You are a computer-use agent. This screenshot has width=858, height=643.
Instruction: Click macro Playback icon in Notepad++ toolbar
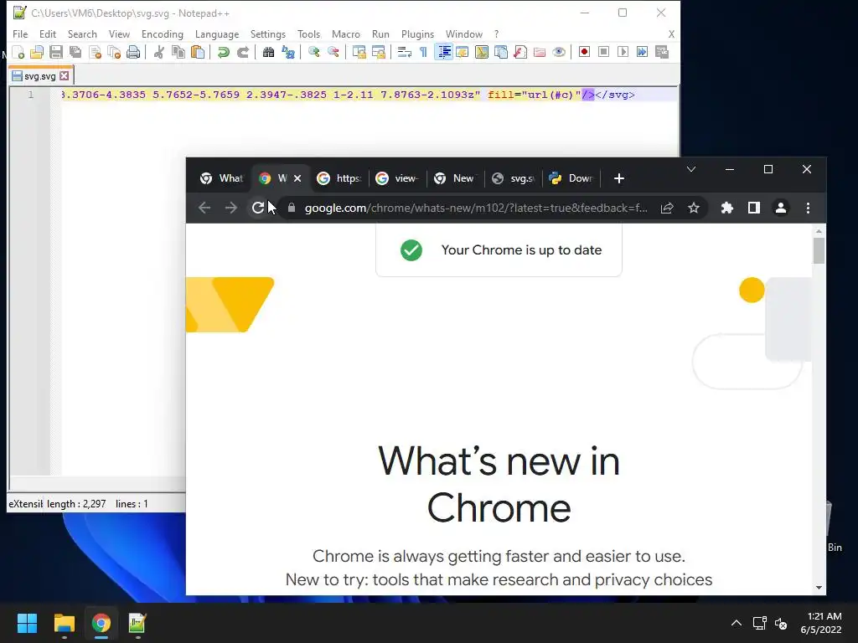tap(623, 52)
